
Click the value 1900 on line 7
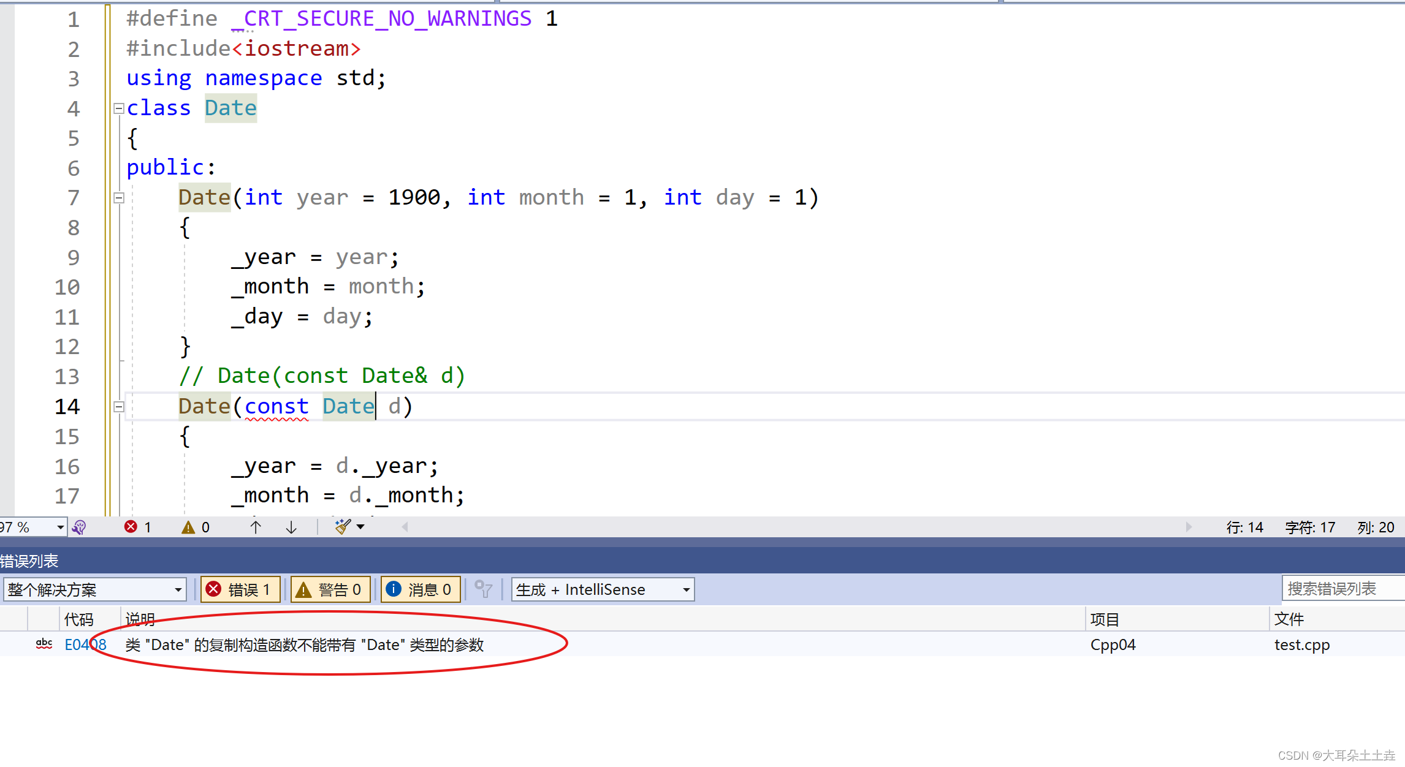tap(414, 198)
